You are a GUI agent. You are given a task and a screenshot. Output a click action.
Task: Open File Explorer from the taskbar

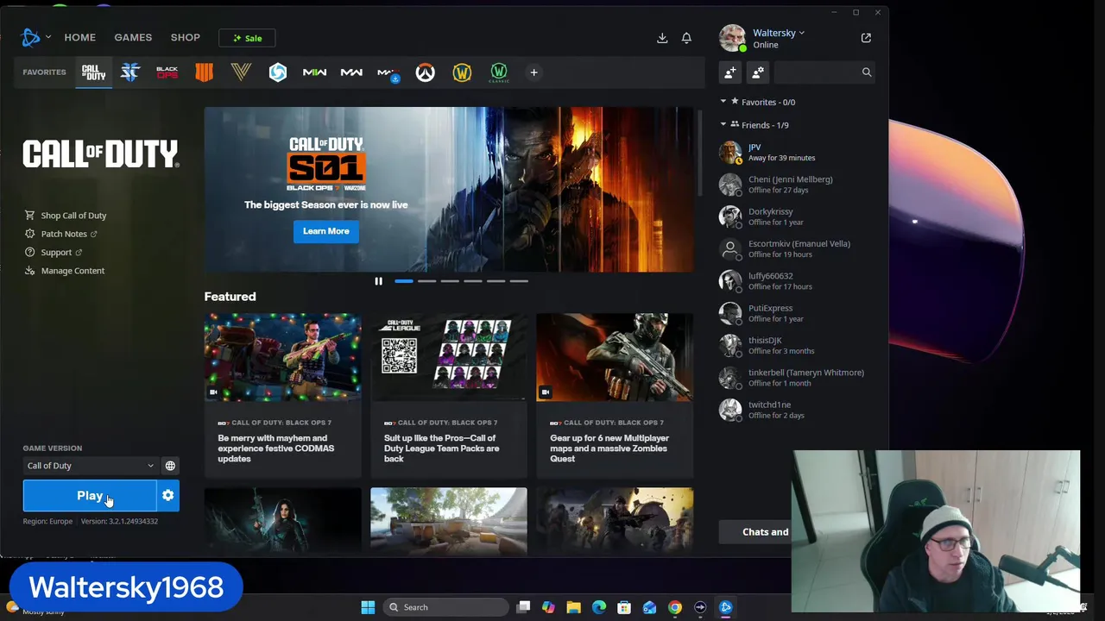573,607
